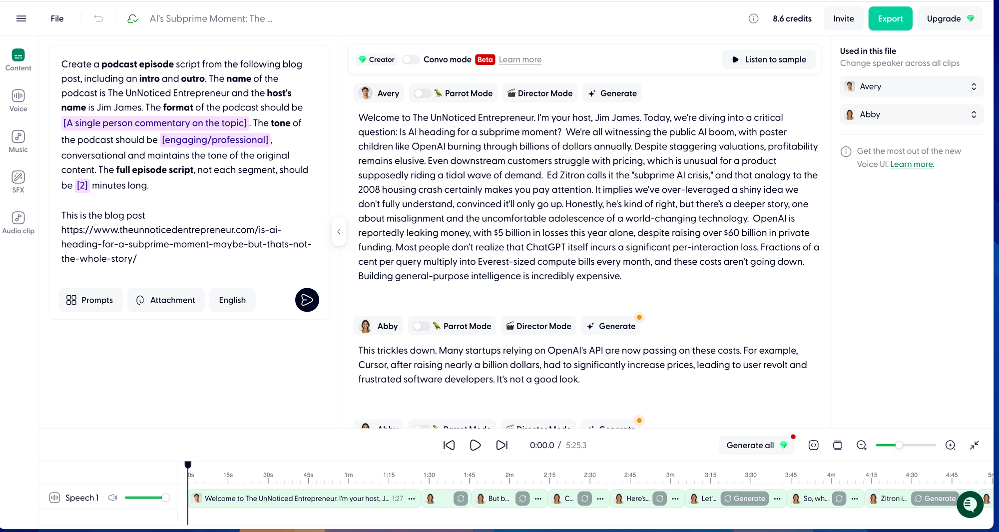This screenshot has width=999, height=532.
Task: Select the tone placeholder '[engaging/professional]'
Action: point(215,140)
